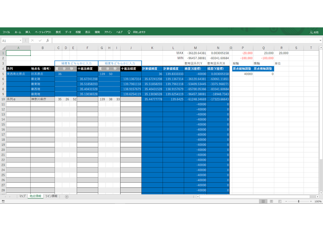Screen dimensions: 323x231
Task: Click horizontal scrollbar right arrow
Action: [317, 197]
